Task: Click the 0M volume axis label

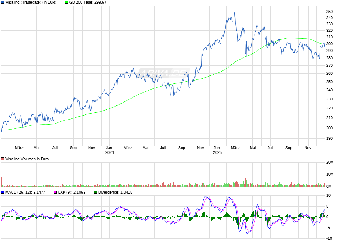Action: click(329, 187)
